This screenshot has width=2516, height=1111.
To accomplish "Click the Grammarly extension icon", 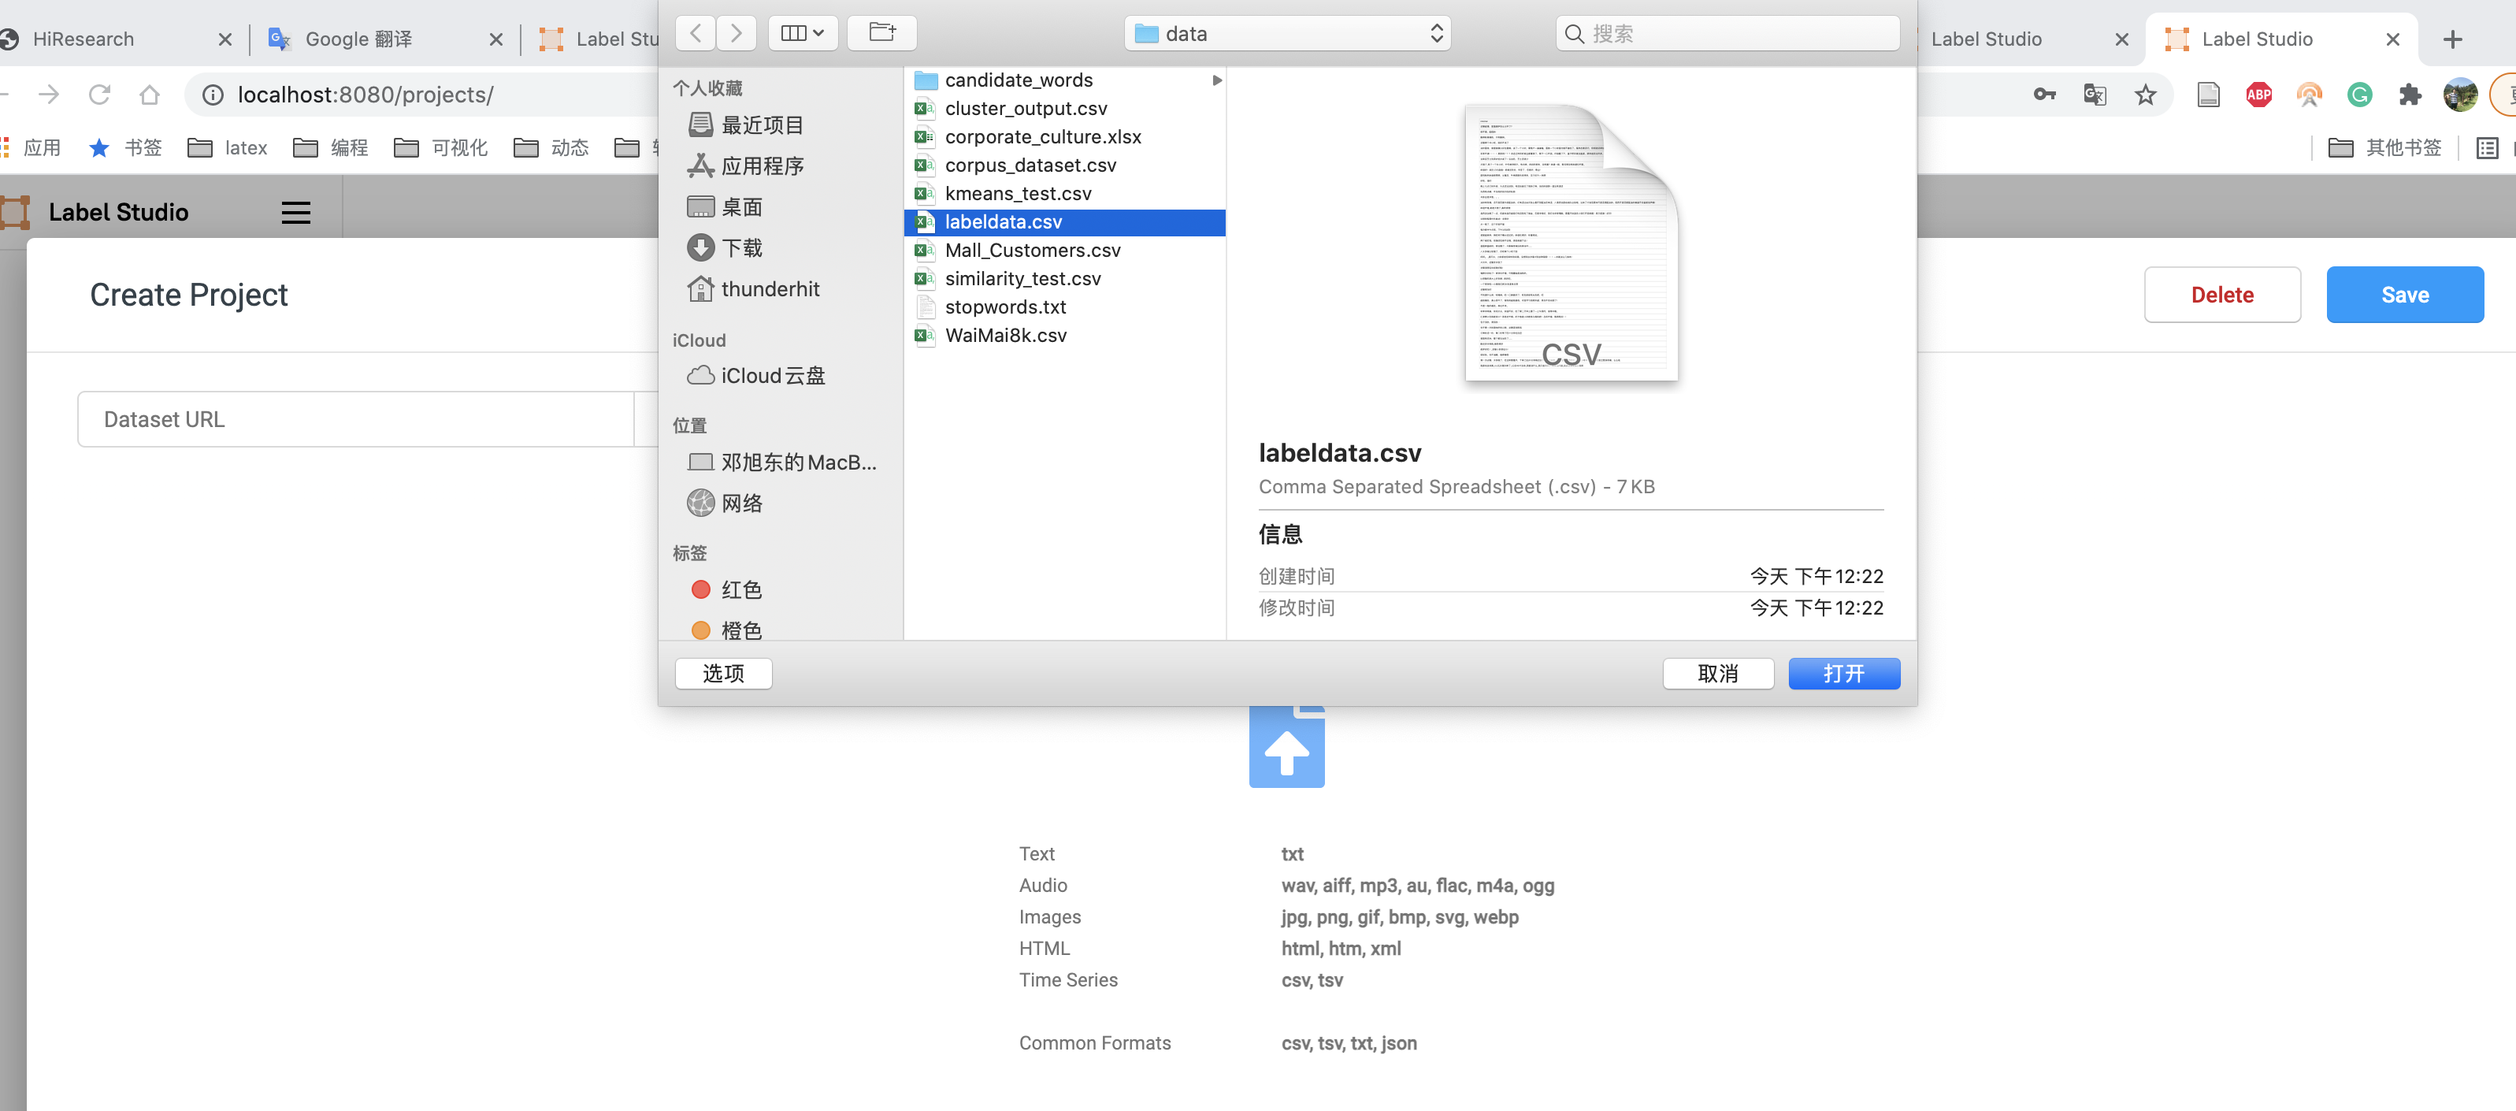I will coord(2358,95).
